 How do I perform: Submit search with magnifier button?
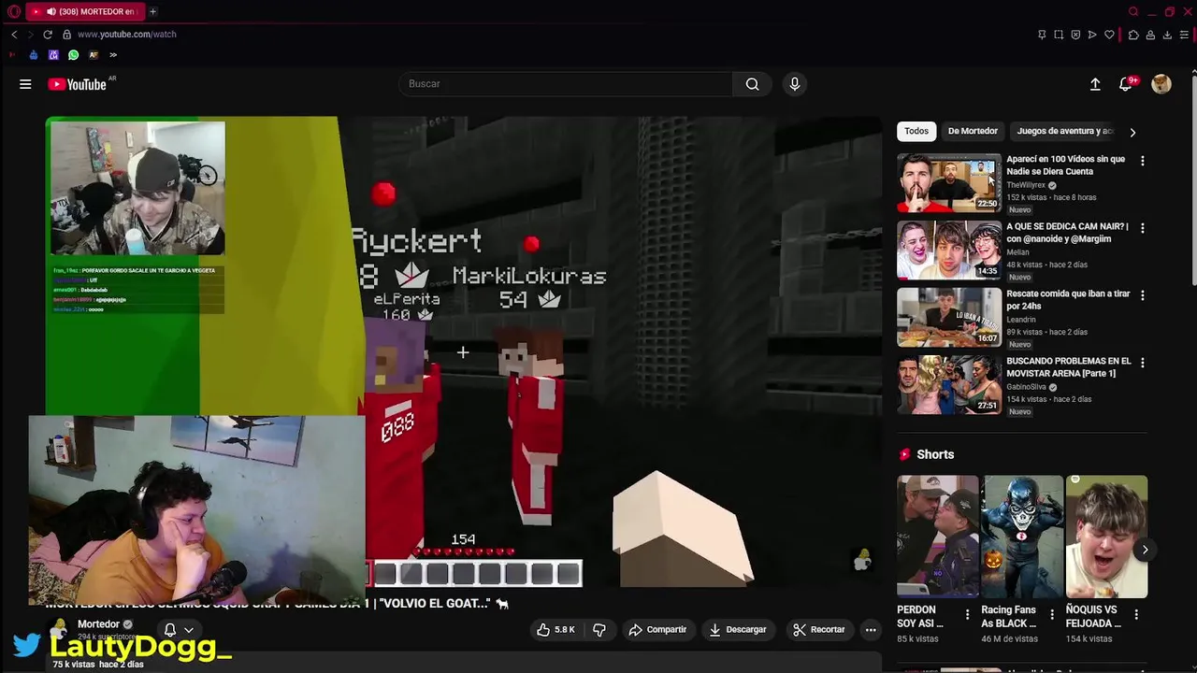752,84
